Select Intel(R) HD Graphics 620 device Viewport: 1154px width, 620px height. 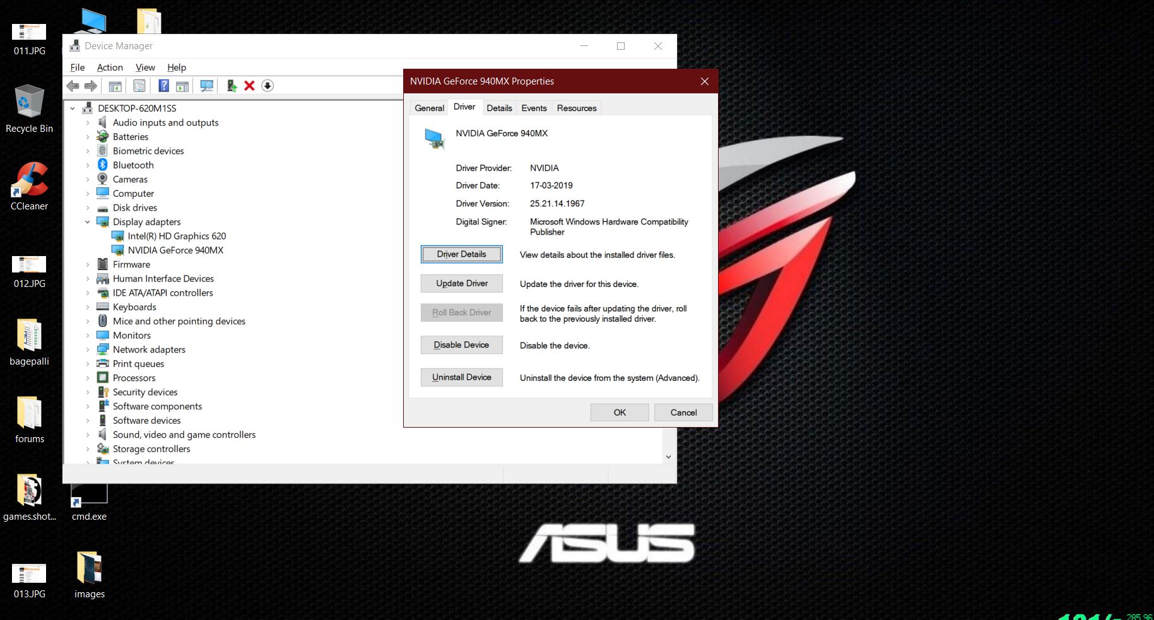click(169, 236)
